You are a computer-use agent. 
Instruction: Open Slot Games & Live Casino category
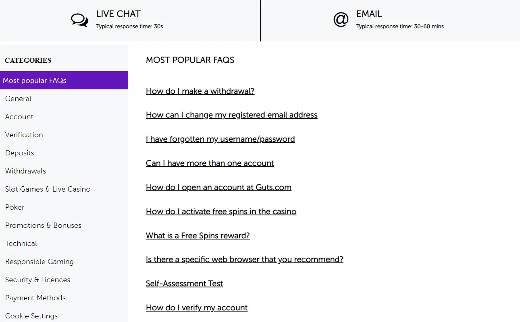point(48,189)
